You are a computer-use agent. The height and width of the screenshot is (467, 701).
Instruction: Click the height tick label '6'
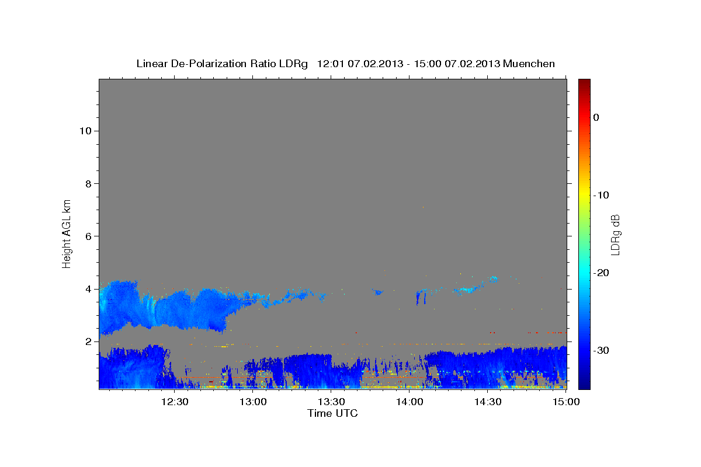(88, 236)
